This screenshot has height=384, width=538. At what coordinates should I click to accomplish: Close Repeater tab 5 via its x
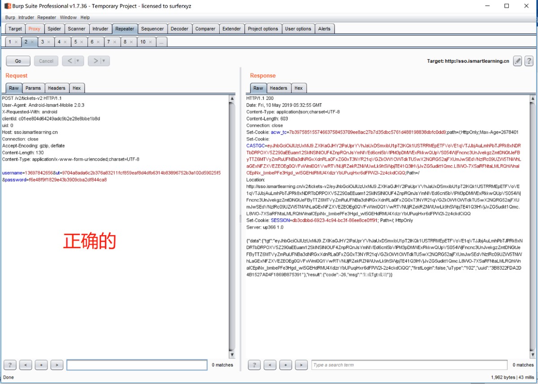pyautogui.click(x=81, y=42)
